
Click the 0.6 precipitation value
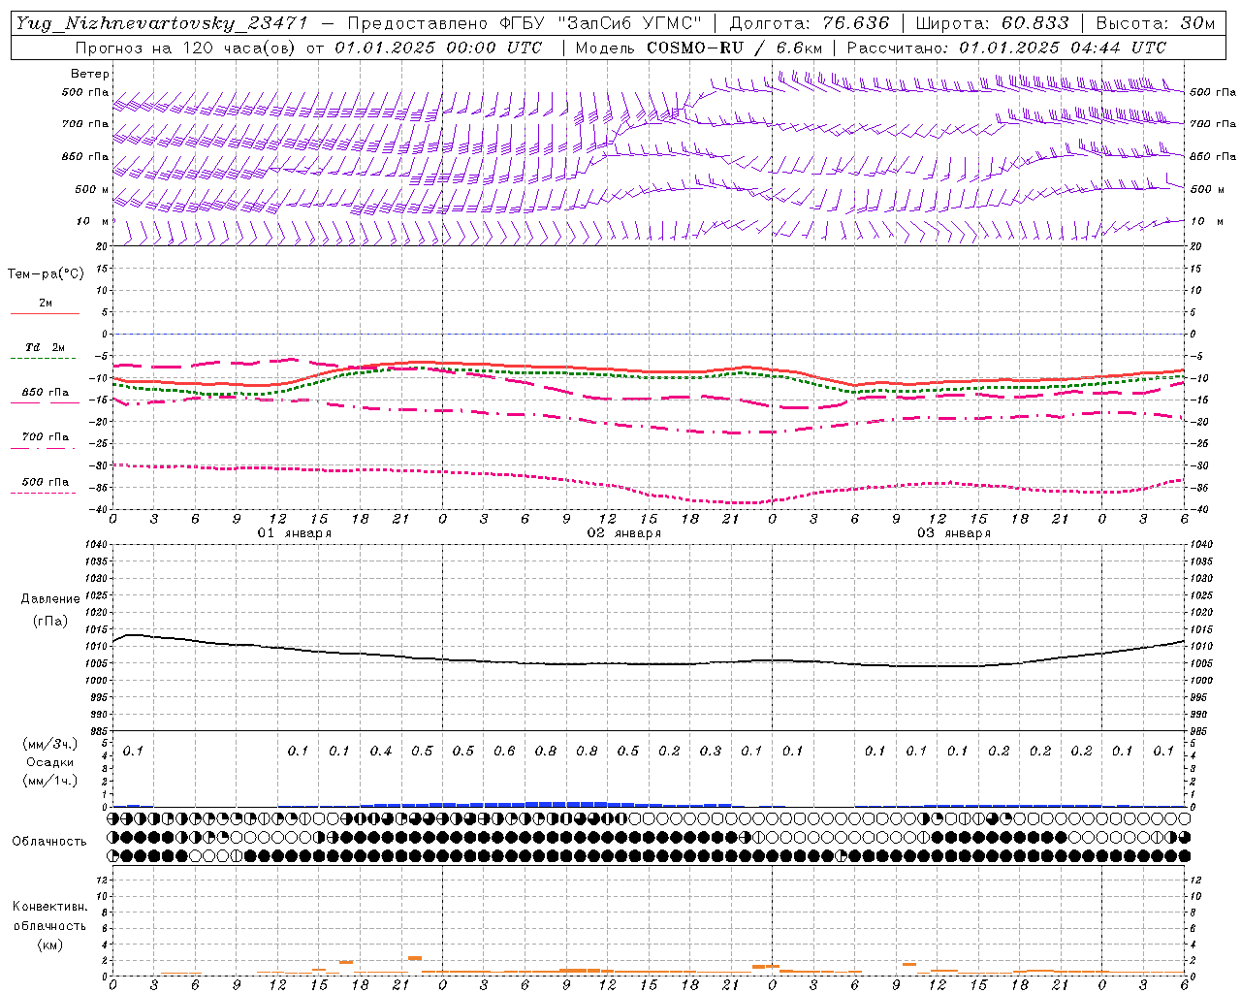point(504,752)
